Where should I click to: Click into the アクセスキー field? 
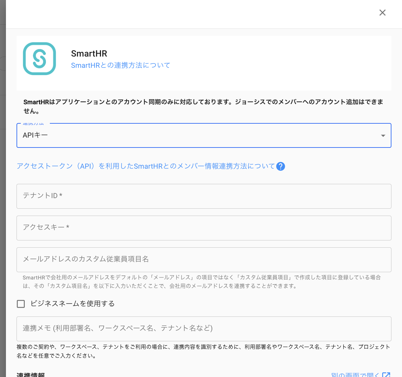click(x=204, y=228)
